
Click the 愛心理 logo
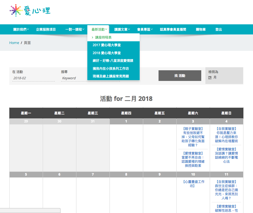pos(30,11)
